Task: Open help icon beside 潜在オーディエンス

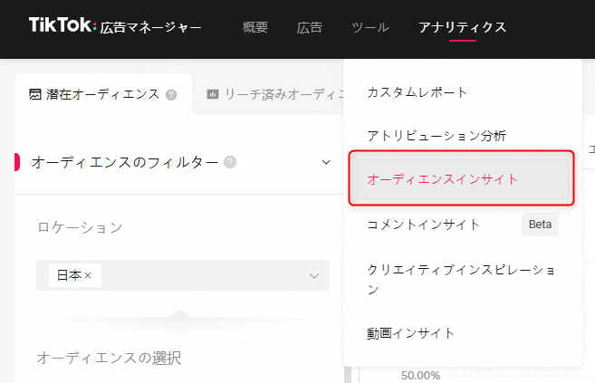Action: [x=172, y=94]
